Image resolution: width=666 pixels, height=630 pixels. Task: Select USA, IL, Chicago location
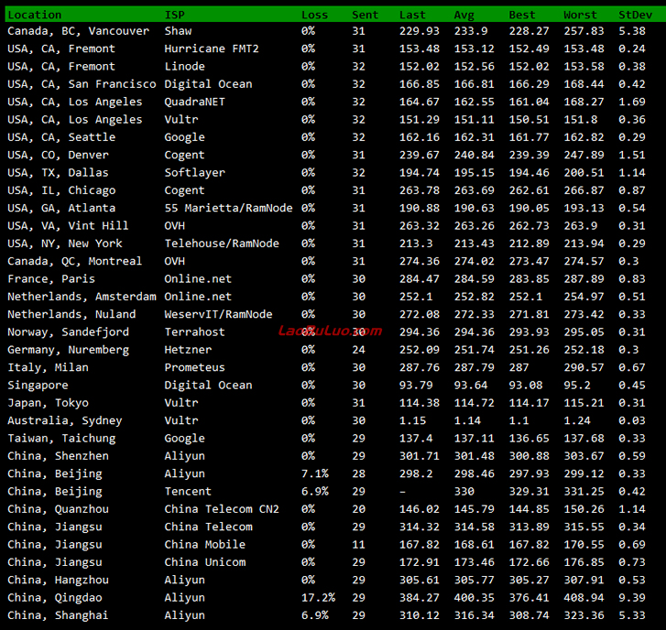(61, 190)
